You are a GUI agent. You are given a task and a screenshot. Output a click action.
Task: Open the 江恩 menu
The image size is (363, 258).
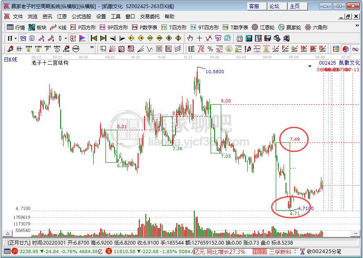tap(62, 17)
